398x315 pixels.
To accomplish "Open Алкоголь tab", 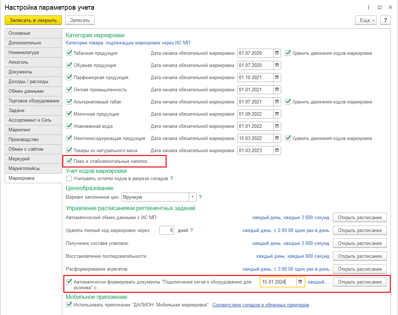I will (x=33, y=62).
